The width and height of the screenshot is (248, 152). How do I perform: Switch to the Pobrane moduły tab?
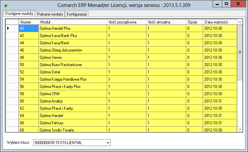[x=50, y=14]
